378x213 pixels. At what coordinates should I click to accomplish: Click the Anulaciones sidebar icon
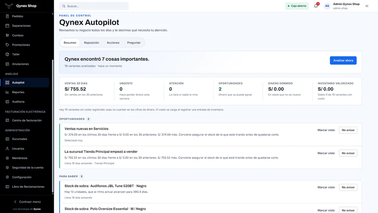tap(7, 64)
